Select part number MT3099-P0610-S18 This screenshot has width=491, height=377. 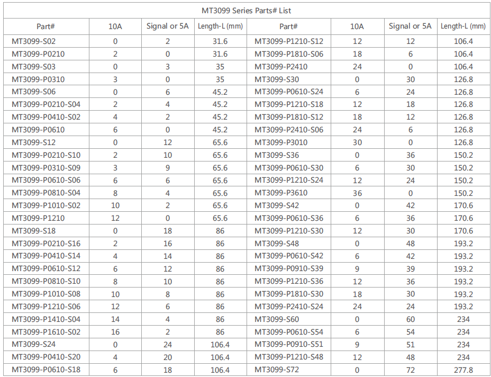click(x=46, y=370)
